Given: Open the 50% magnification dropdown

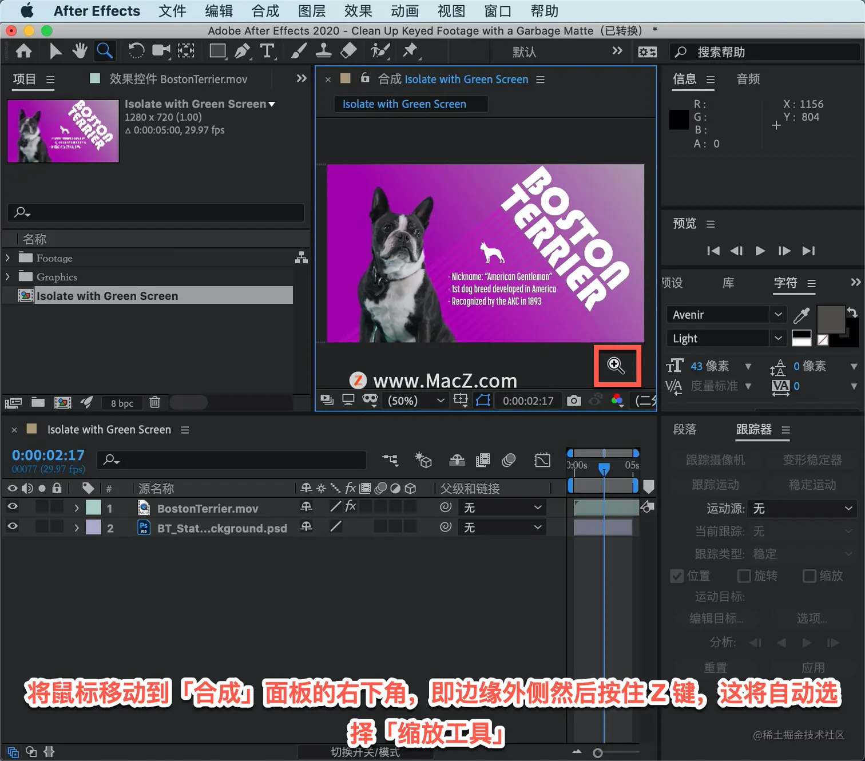Looking at the screenshot, I should point(416,401).
